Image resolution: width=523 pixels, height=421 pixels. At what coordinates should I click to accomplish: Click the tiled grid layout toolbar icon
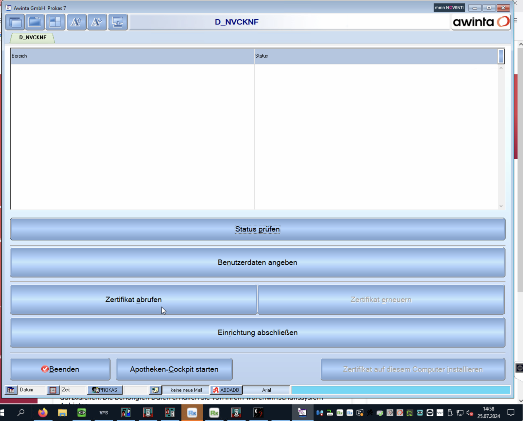pyautogui.click(x=55, y=22)
